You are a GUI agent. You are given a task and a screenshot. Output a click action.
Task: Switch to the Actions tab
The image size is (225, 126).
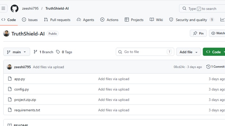109,20
